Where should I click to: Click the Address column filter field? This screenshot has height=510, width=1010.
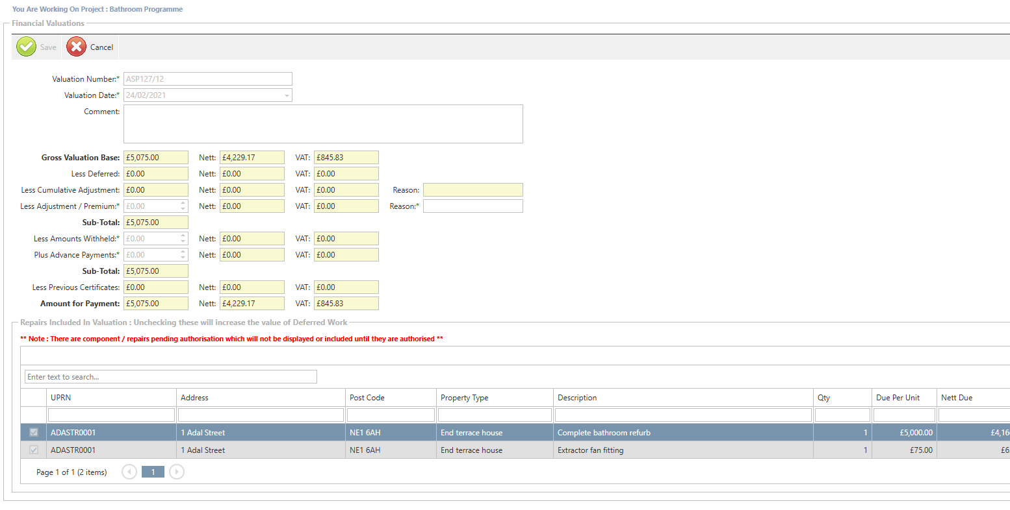[261, 415]
